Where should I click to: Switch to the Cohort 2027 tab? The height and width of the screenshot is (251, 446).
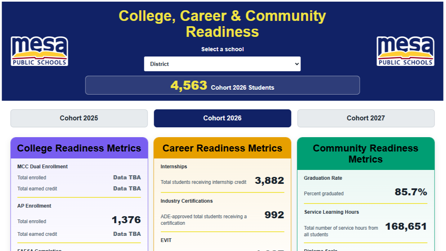click(x=366, y=118)
